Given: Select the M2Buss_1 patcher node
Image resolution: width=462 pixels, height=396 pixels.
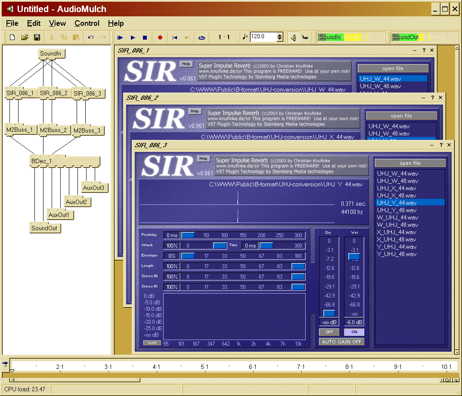Looking at the screenshot, I should tap(20, 130).
